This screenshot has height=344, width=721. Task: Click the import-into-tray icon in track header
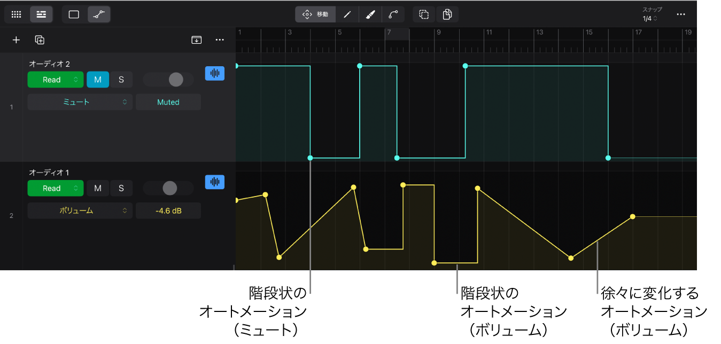(197, 40)
